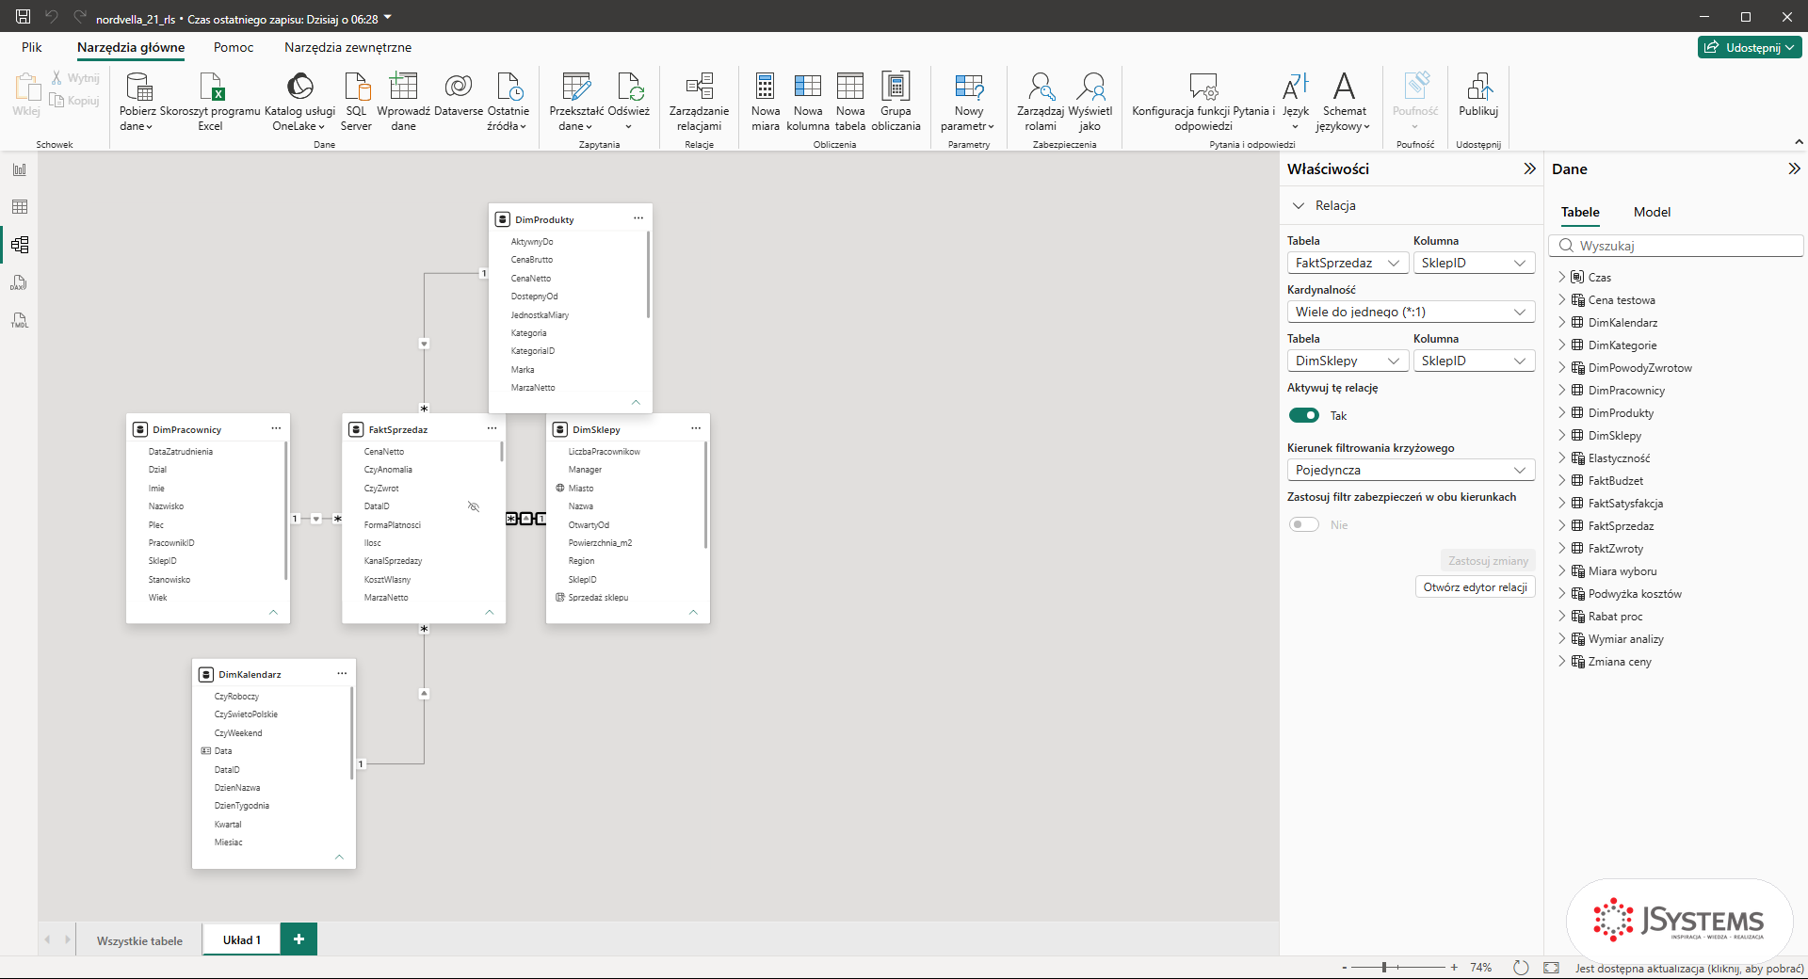Click Wprowadź dane icon
Screen dimensions: 1808x979
(403, 87)
